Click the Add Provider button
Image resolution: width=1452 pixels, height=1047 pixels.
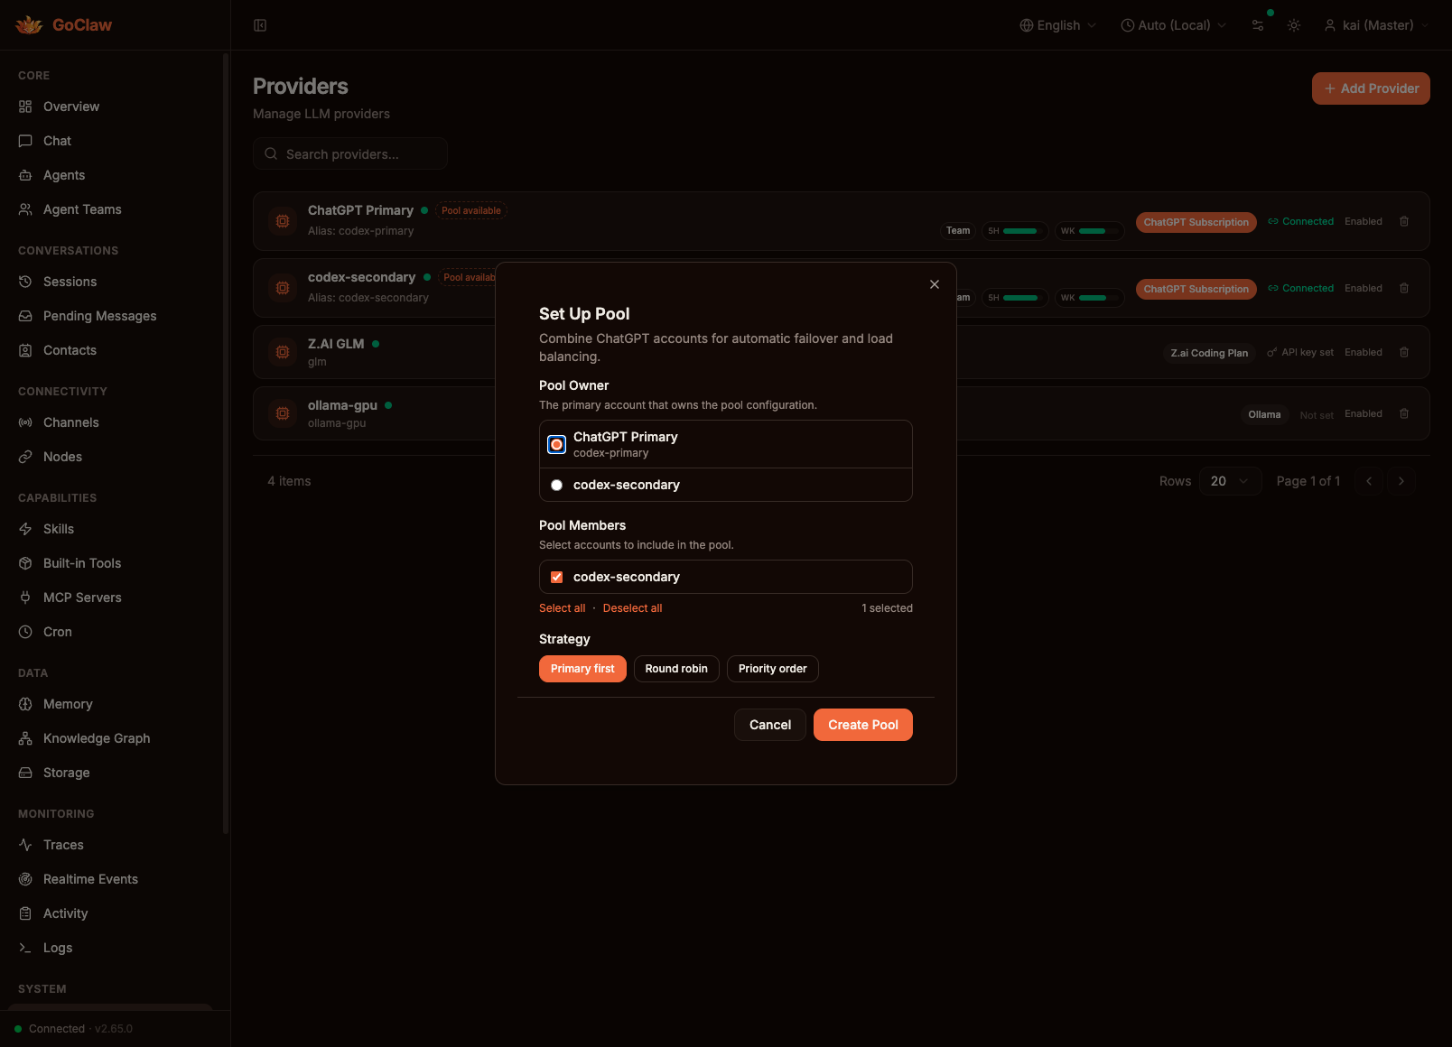click(1371, 88)
